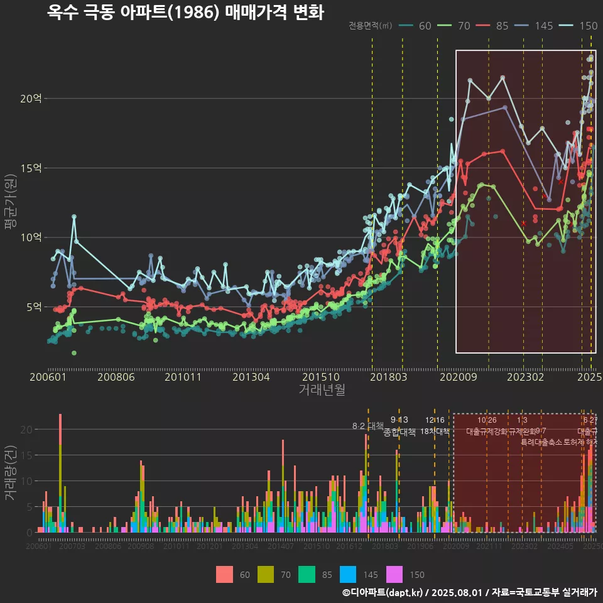This screenshot has height=603, width=603.
Task: Click the 8·2 대책 policy annotation
Action: coord(368,426)
